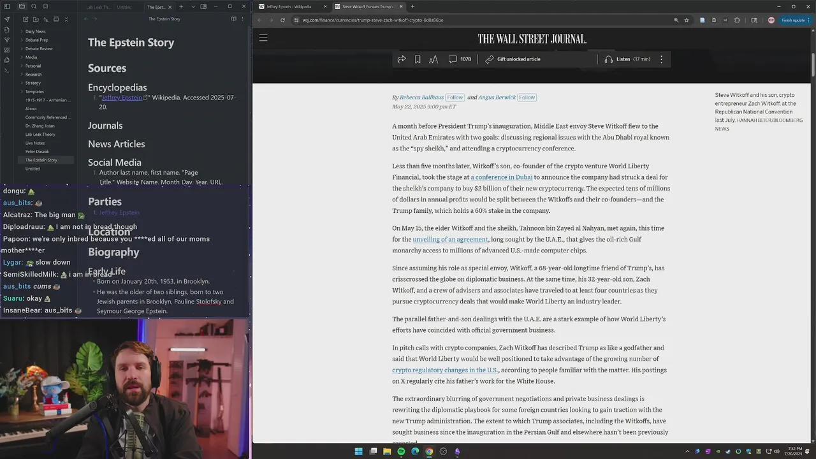This screenshot has width=816, height=459.
Task: Click the canvas grid ribbon icon in Obsidian
Action: (x=6, y=50)
